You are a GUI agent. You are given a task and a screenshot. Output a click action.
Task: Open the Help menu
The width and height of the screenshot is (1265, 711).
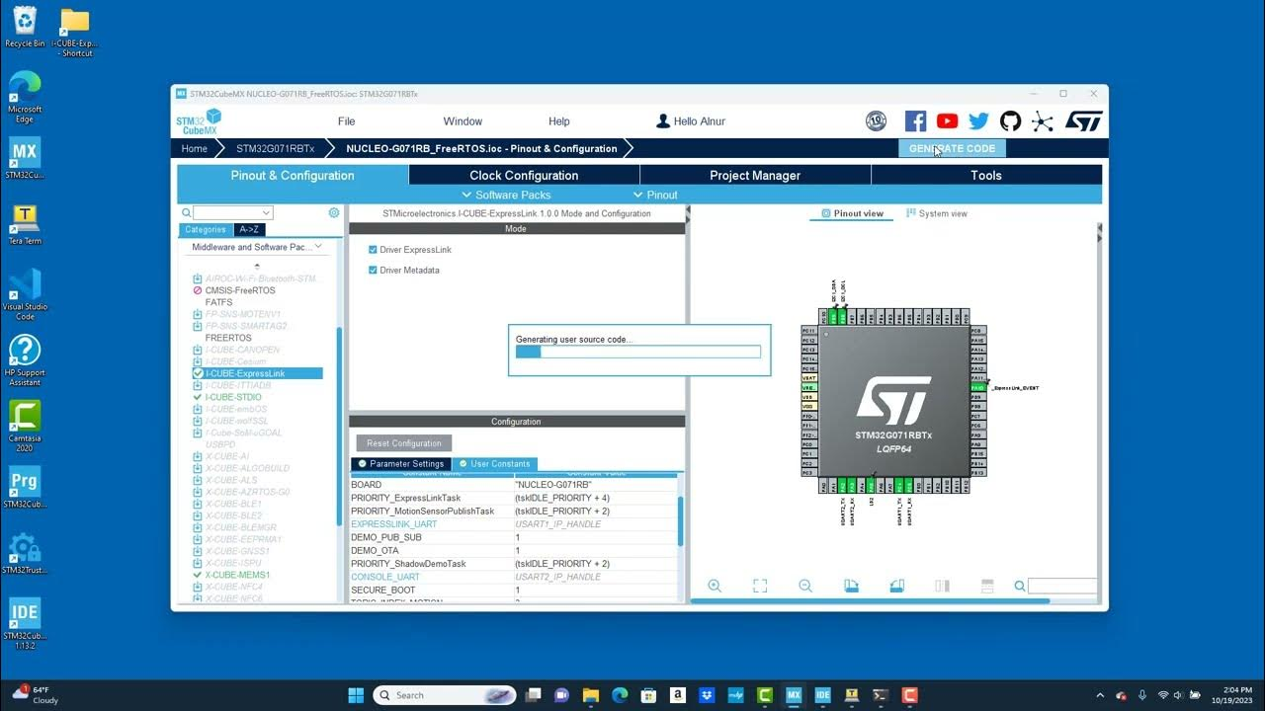click(559, 121)
